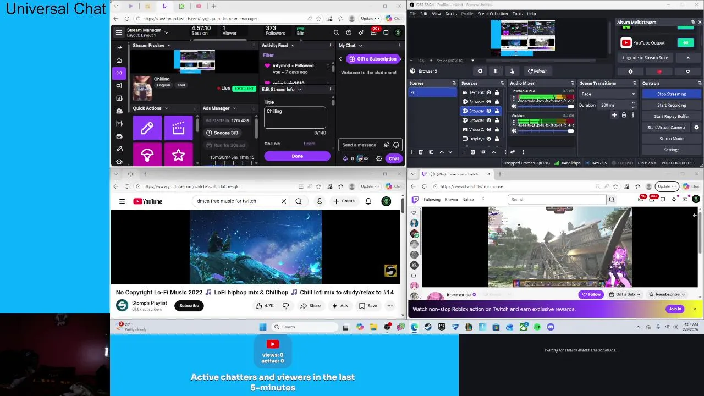Screen dimensions: 704x396
Task: Open Browse tab on Twitch
Action: click(x=451, y=200)
